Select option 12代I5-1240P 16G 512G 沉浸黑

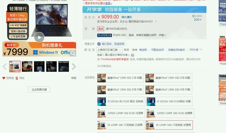121,113
